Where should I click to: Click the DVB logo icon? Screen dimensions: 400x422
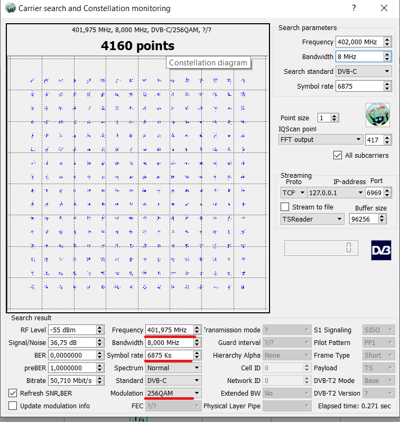[380, 250]
